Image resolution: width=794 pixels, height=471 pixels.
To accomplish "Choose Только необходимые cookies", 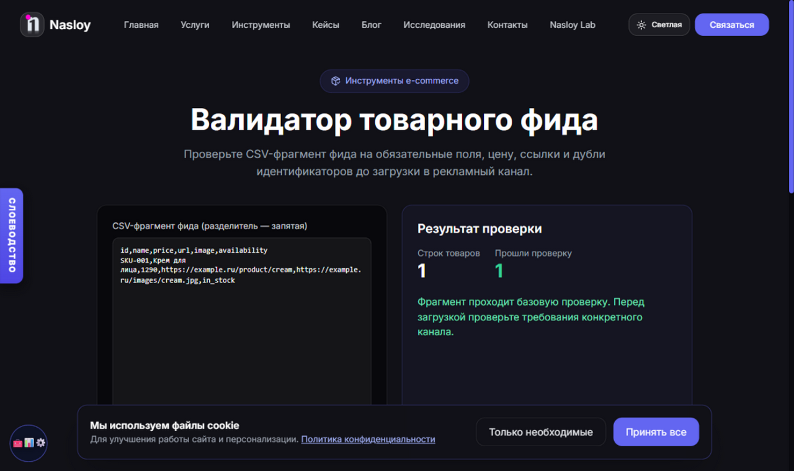I will click(541, 432).
